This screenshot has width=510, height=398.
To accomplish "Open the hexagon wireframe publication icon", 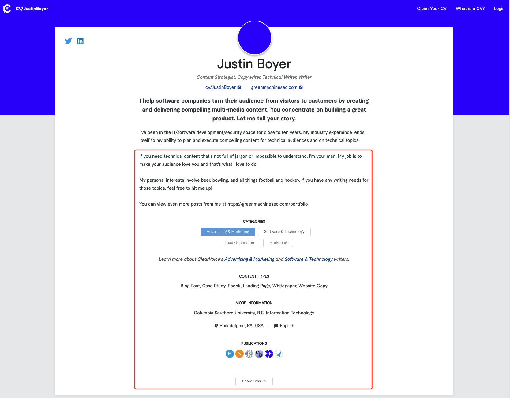I will 249,354.
